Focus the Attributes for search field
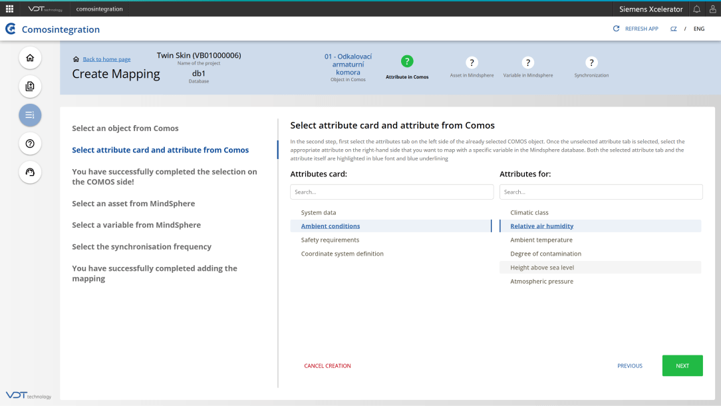This screenshot has height=406, width=721. [601, 192]
